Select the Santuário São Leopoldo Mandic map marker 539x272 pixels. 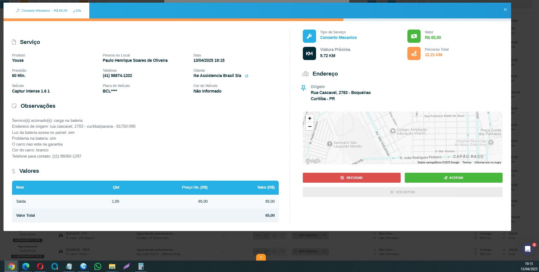point(330,144)
